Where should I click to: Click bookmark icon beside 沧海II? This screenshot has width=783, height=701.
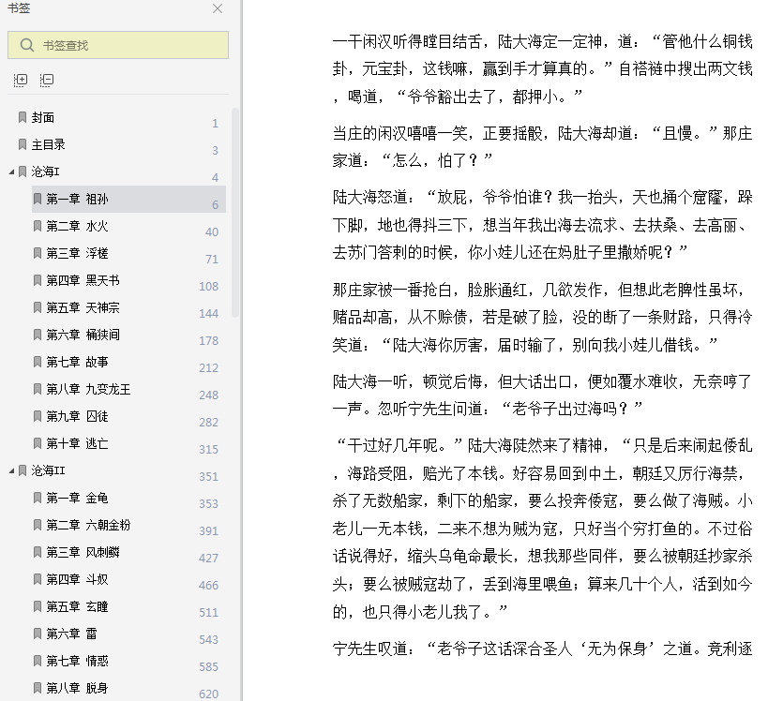[23, 470]
